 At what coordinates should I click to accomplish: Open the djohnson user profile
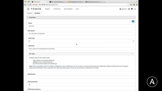point(123,9)
